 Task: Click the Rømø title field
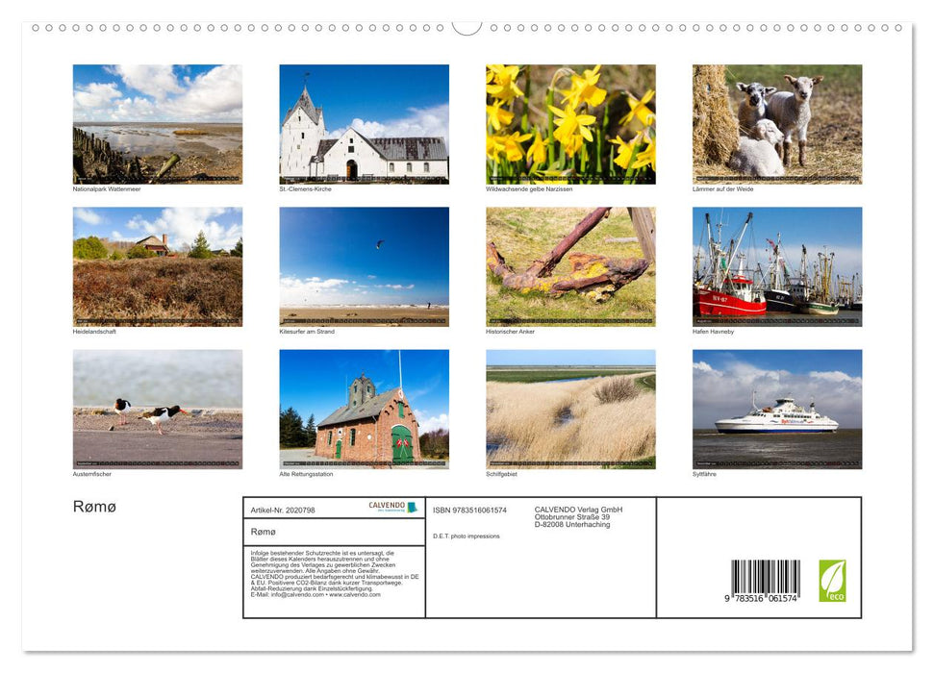point(265,531)
